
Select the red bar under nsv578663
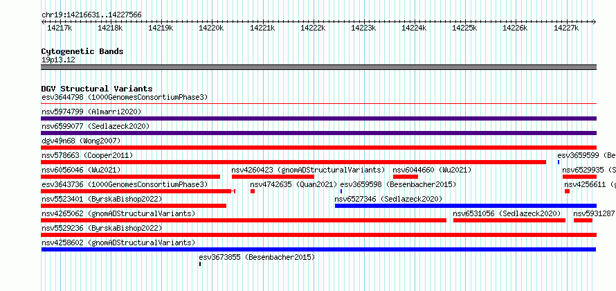click(x=293, y=162)
